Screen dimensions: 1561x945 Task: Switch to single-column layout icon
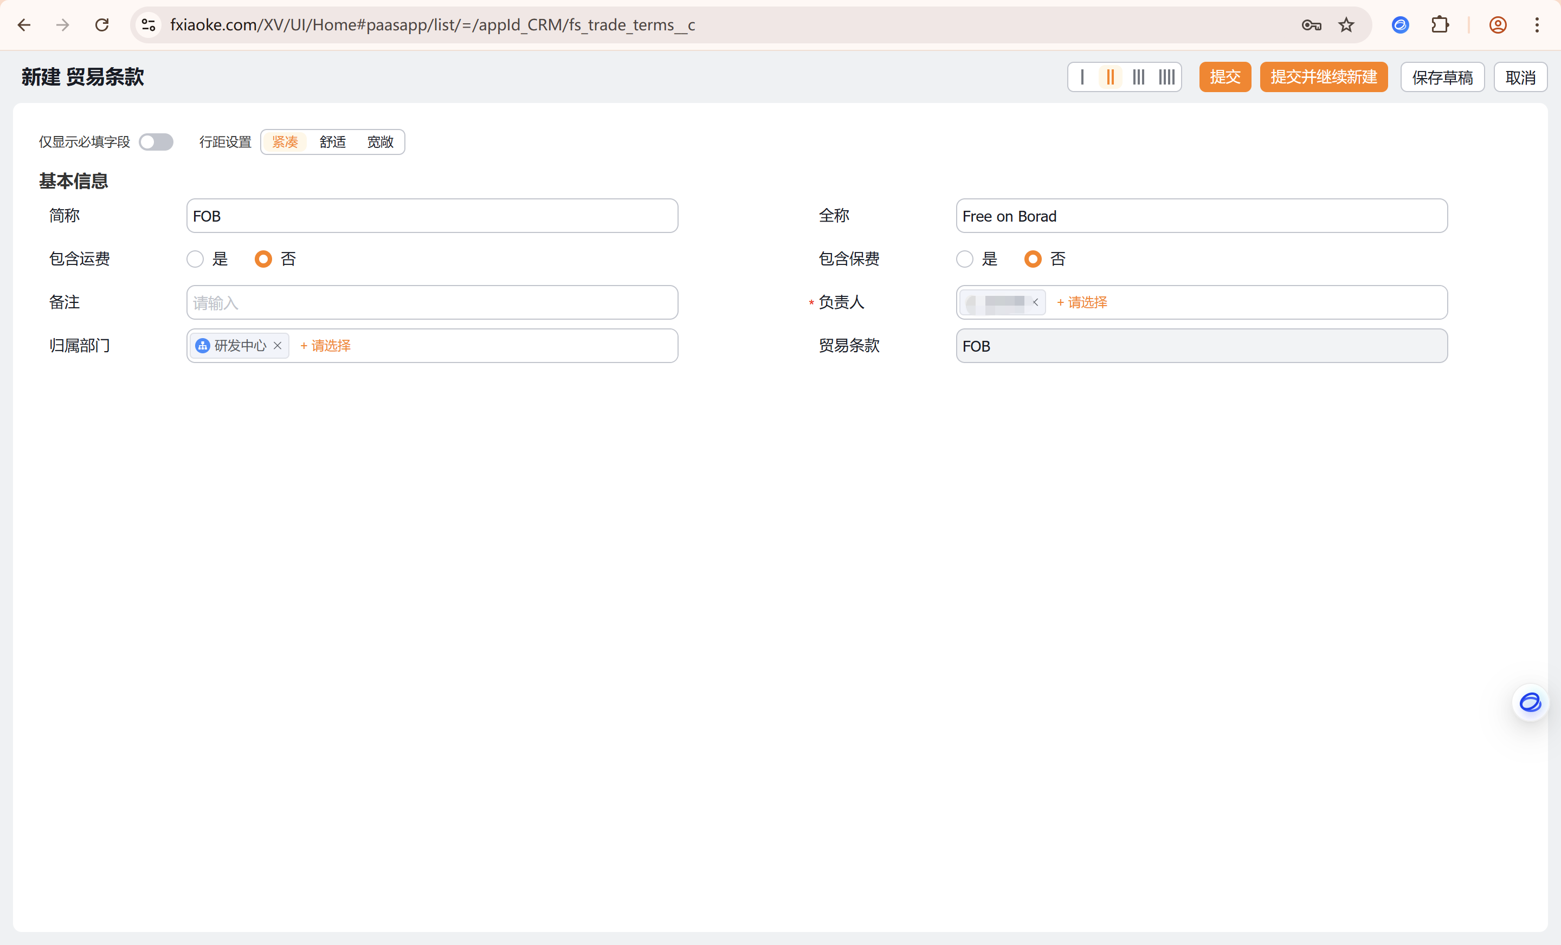tap(1082, 77)
